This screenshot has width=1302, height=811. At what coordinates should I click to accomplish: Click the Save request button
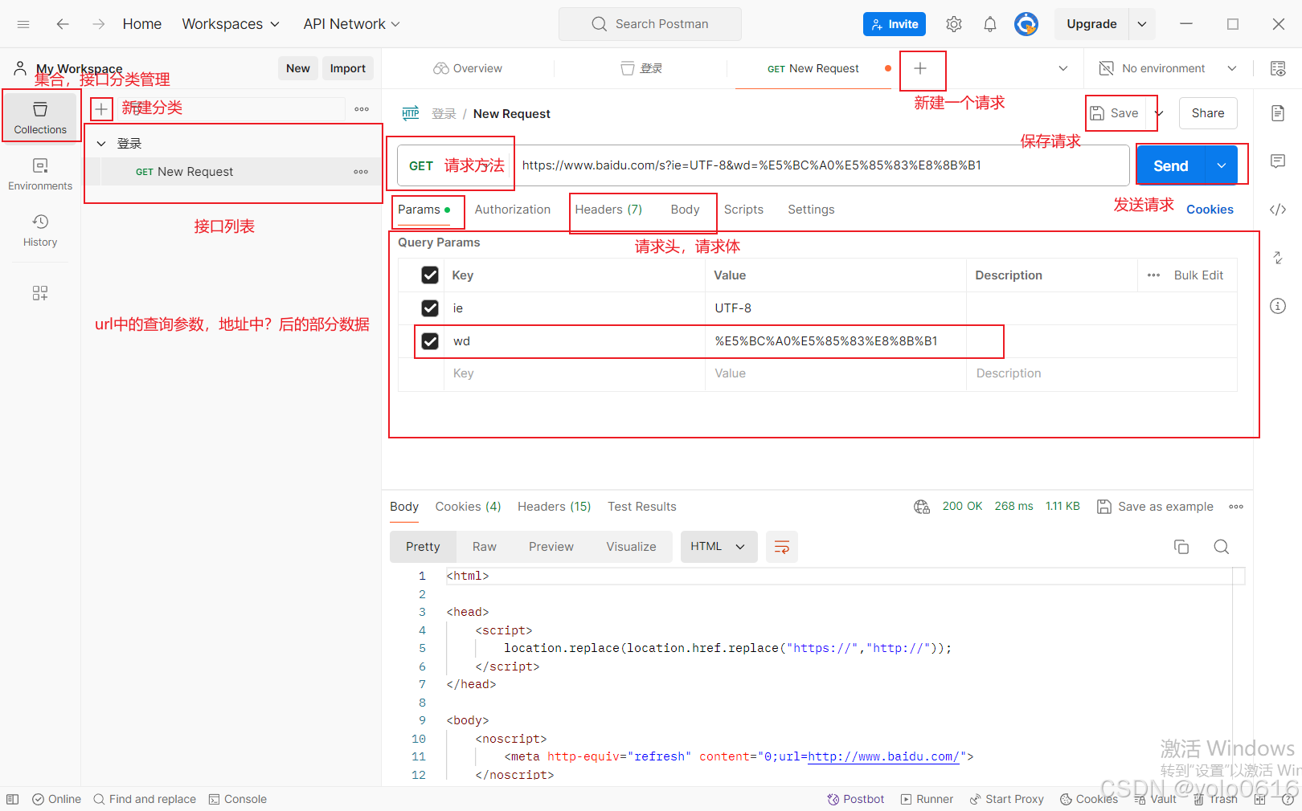pos(1114,113)
